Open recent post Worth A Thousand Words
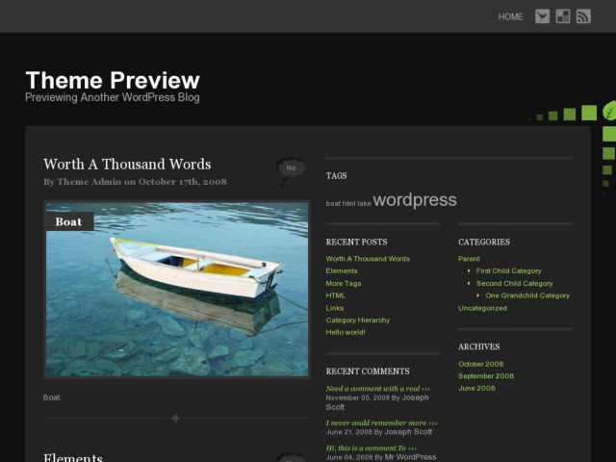This screenshot has height=462, width=616. 368,259
